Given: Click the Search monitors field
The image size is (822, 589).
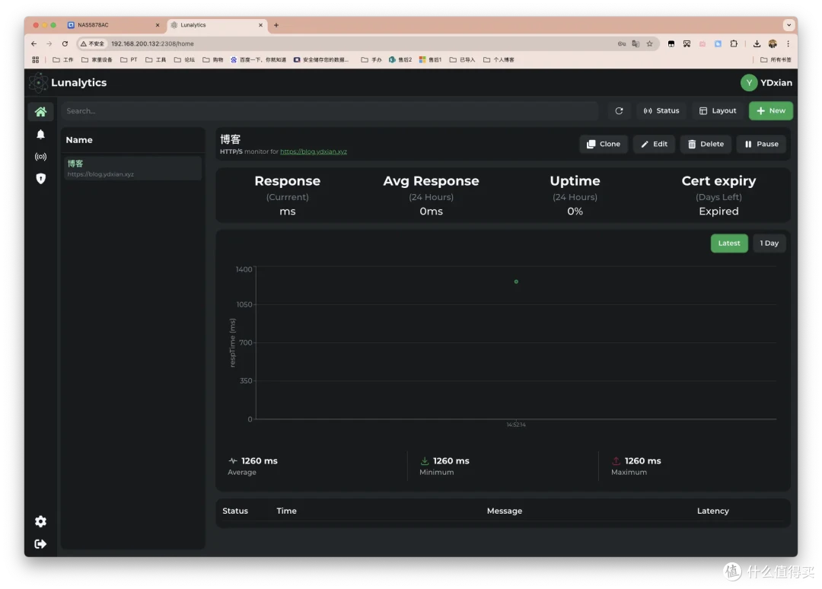Looking at the screenshot, I should coord(330,111).
